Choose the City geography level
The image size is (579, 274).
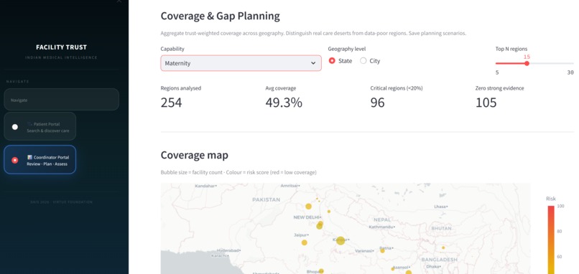click(363, 61)
